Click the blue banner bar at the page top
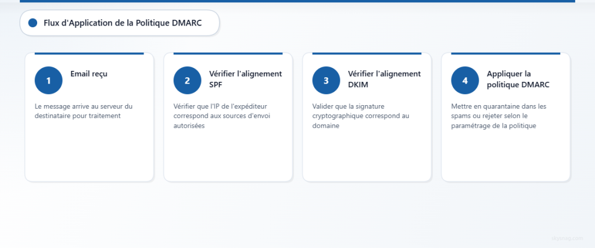 click(x=297, y=1)
